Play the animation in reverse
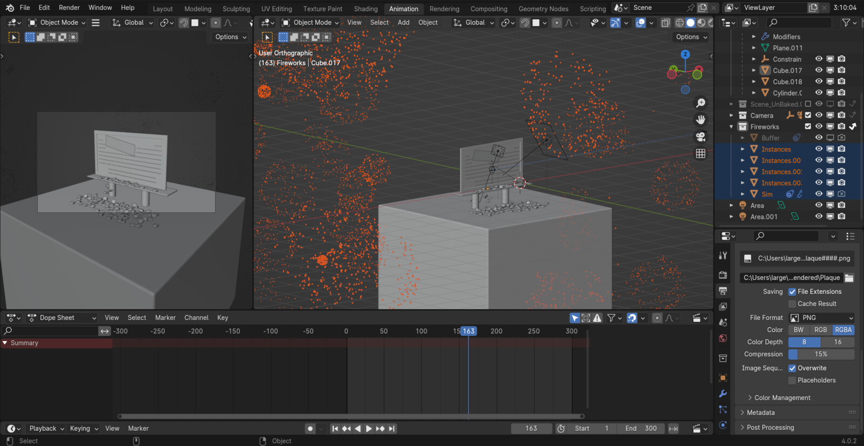 pos(357,429)
